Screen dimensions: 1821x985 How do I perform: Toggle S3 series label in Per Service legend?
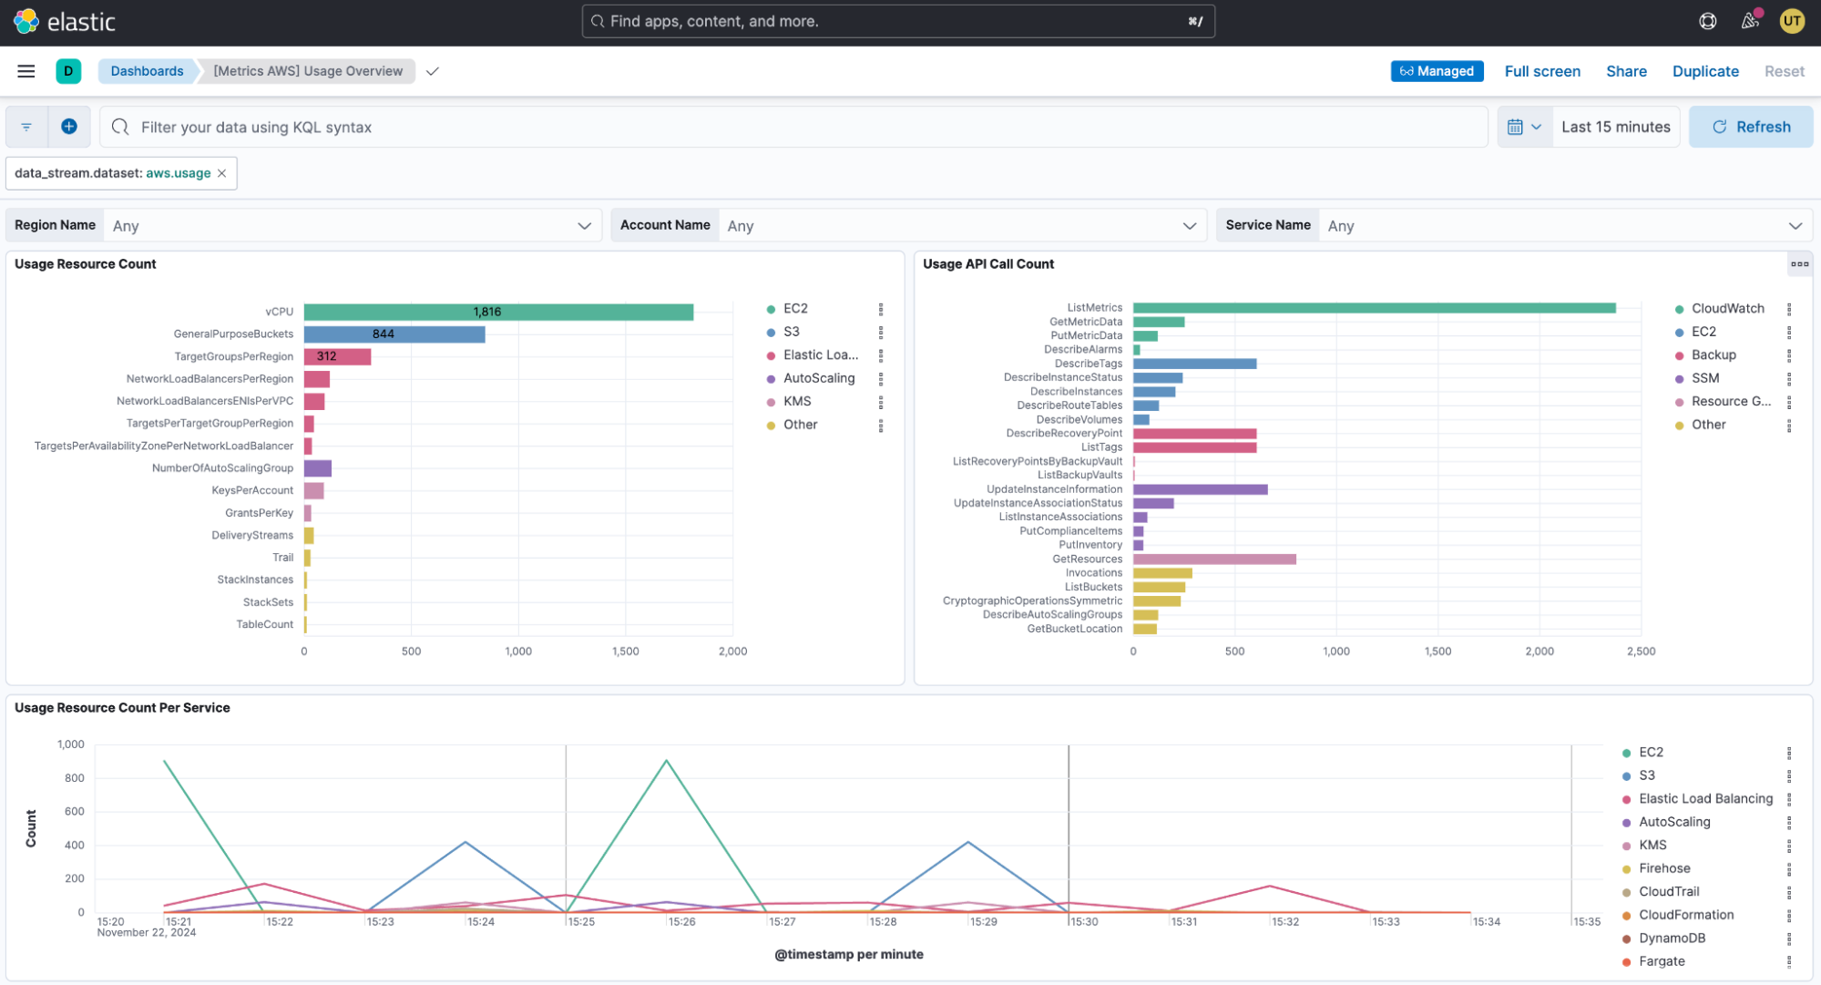(1647, 775)
